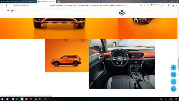The image size is (179, 101).
Task: Open the purple Alice assistant taskbar icon
Action: tap(8, 99)
